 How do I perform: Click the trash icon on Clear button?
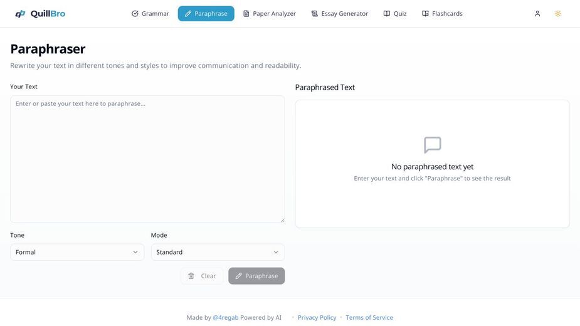pos(191,276)
